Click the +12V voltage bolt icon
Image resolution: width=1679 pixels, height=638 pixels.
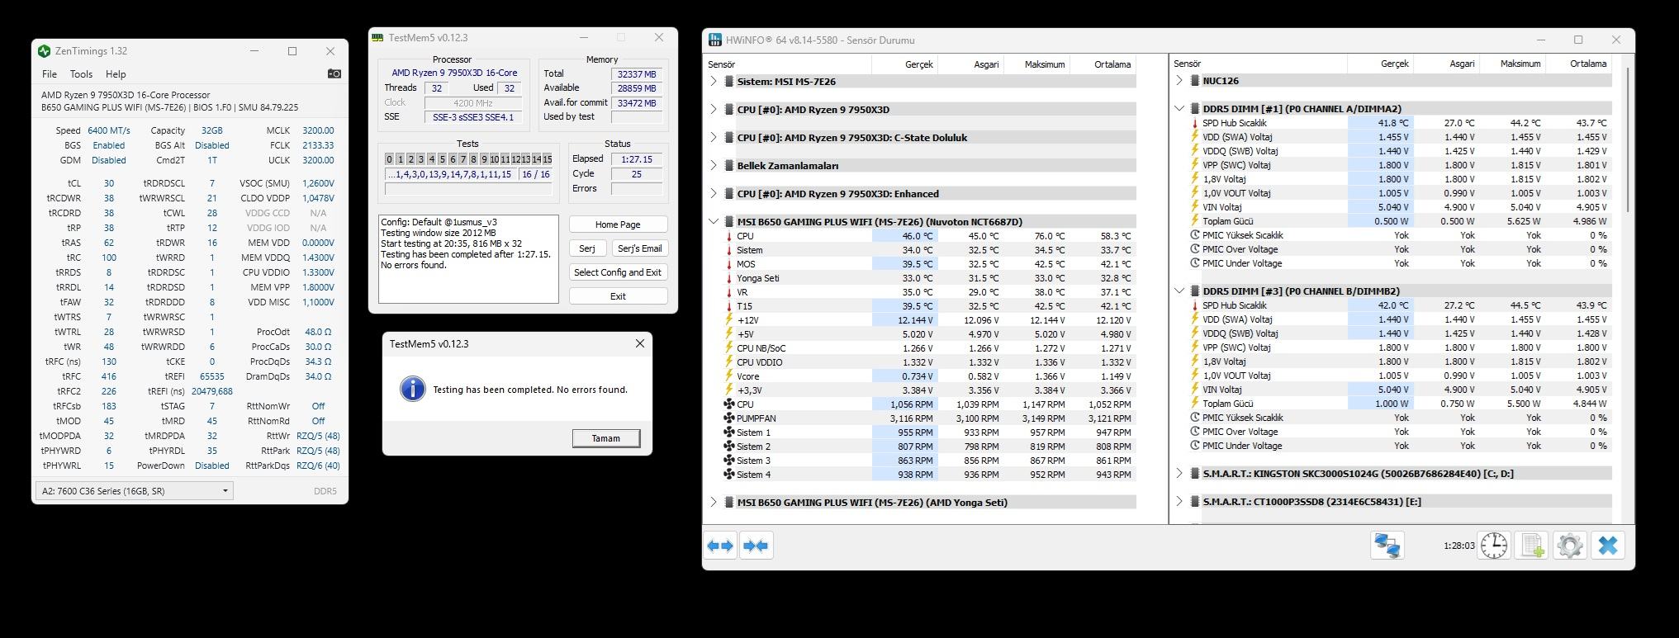pyautogui.click(x=728, y=320)
